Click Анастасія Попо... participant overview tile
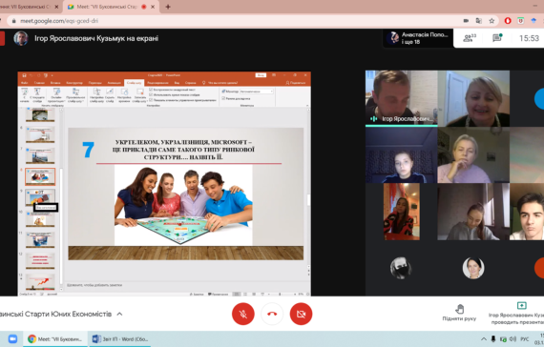This screenshot has height=347, width=544. click(x=418, y=38)
